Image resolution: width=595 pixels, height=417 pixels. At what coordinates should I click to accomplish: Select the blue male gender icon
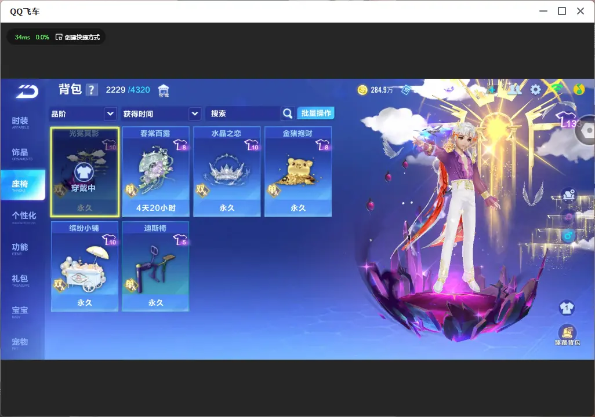click(568, 236)
